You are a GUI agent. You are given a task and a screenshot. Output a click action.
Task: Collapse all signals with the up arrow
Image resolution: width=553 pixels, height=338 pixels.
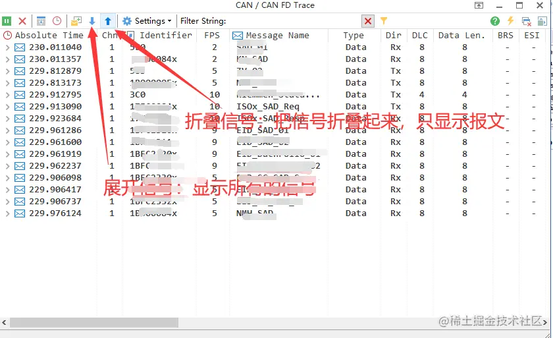(108, 21)
